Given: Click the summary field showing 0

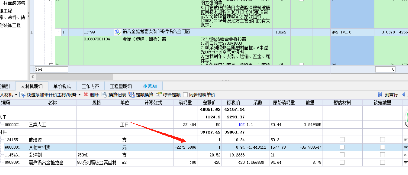Looking at the screenshot, I should (x=385, y=69).
